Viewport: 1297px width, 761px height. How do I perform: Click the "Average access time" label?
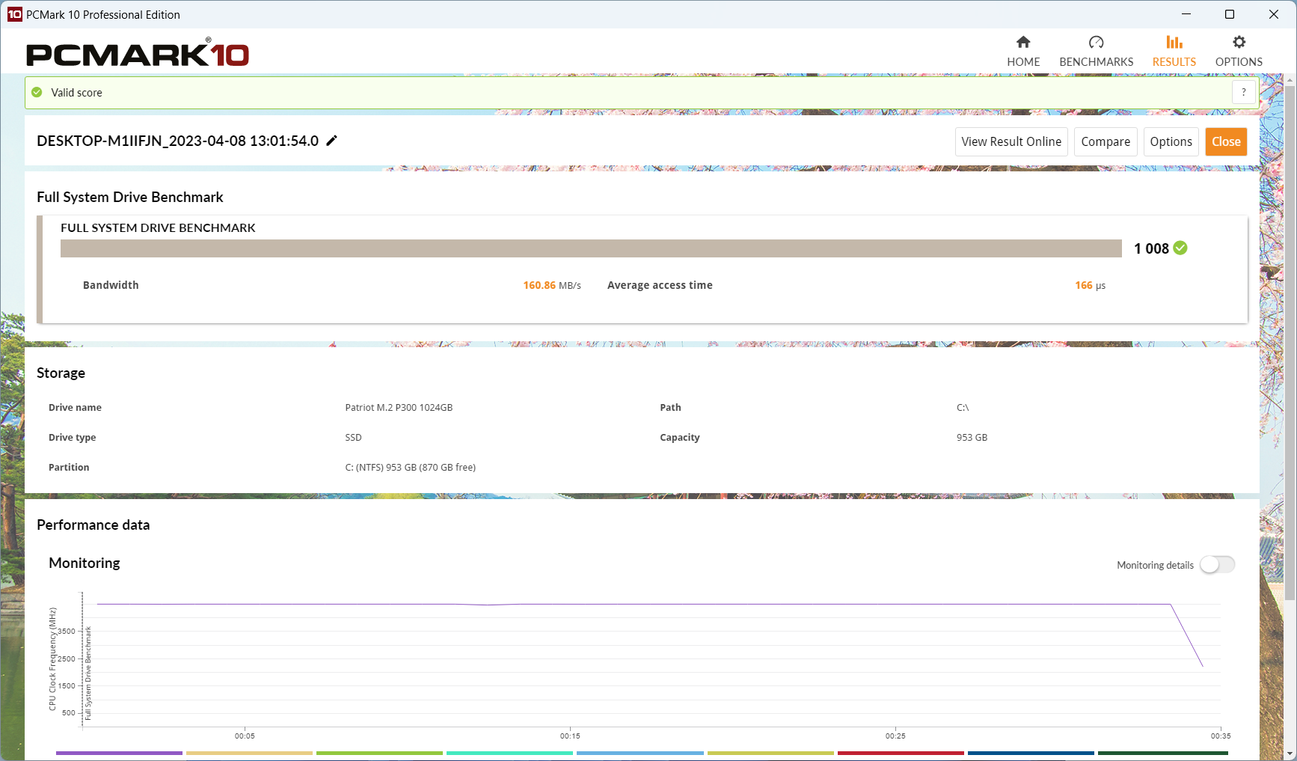pyautogui.click(x=660, y=285)
